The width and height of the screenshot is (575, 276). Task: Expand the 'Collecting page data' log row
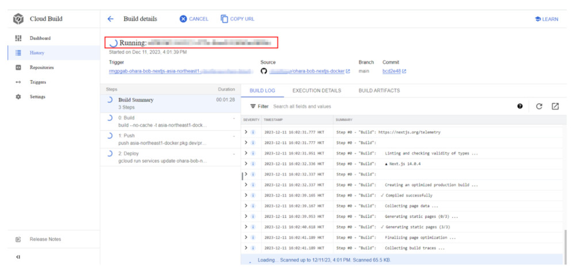(246, 206)
